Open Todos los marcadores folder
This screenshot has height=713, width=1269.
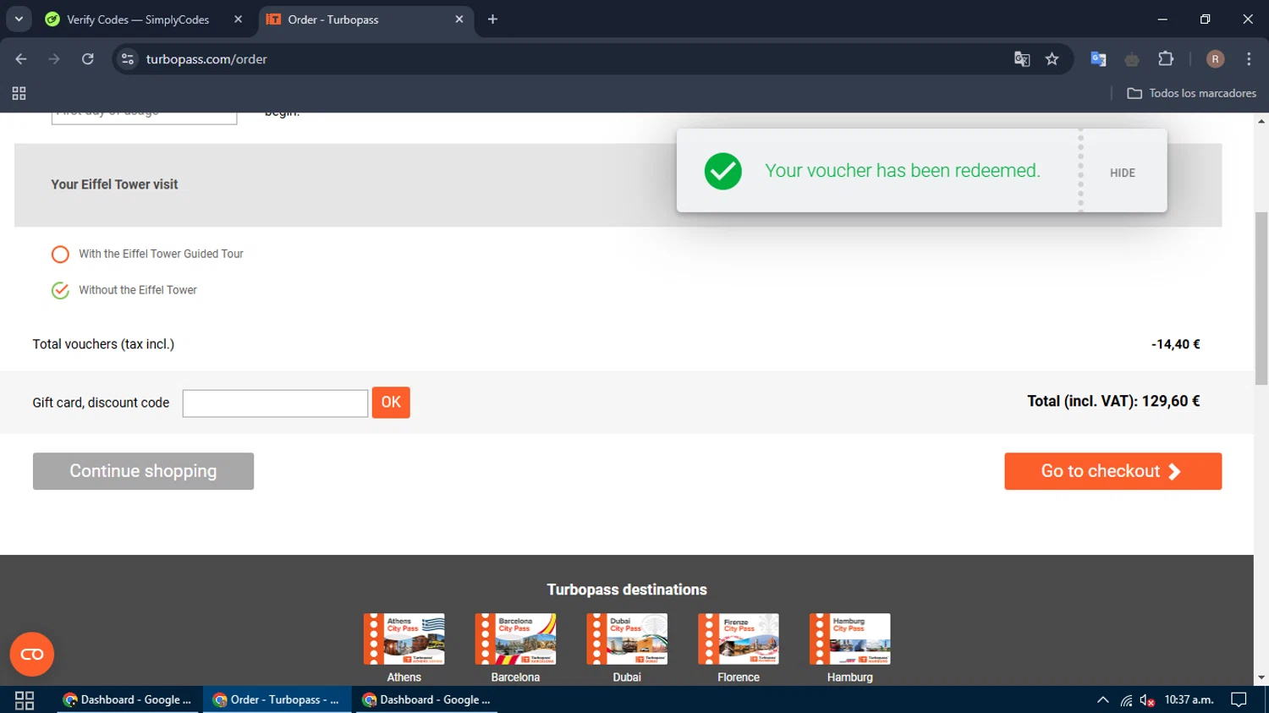pos(1191,93)
